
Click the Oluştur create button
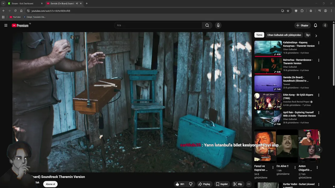click(302, 25)
